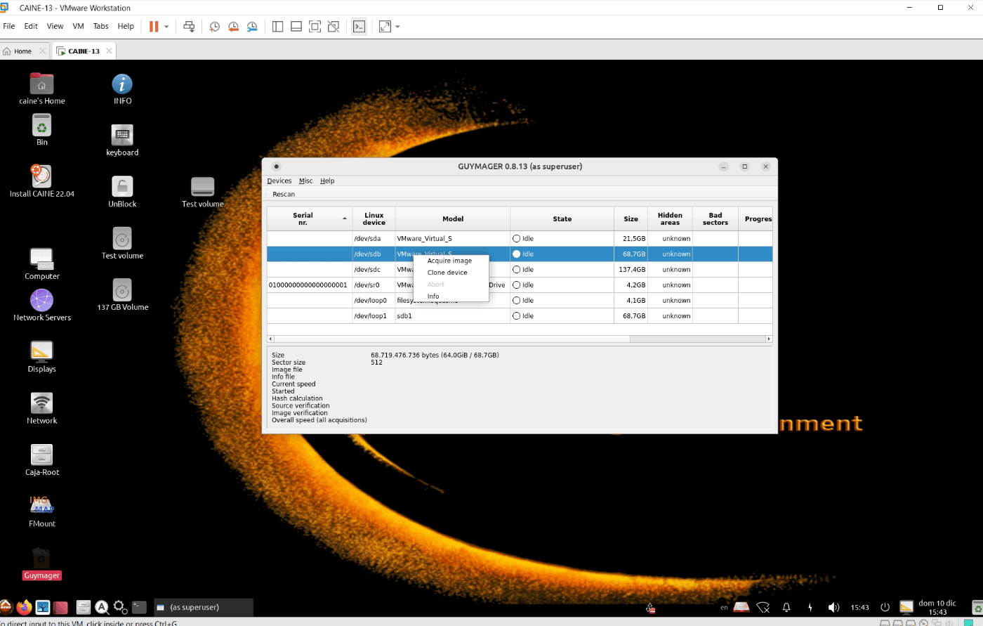Enter full screen mode in VMware

point(315,27)
